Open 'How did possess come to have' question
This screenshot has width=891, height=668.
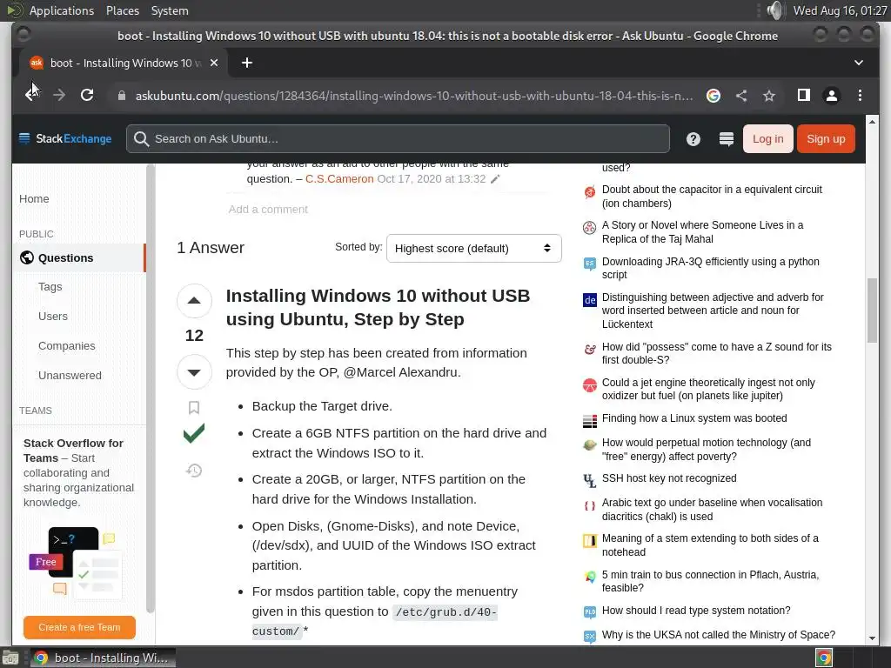pyautogui.click(x=717, y=353)
